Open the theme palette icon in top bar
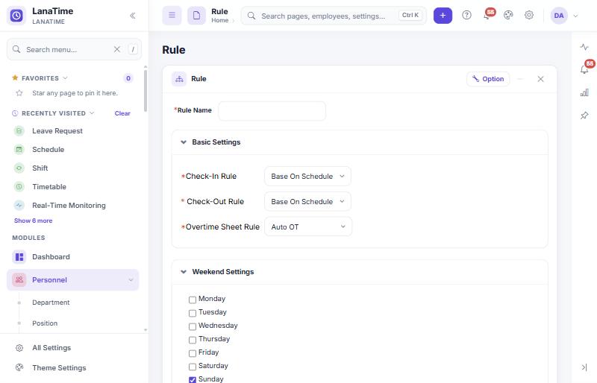The height and width of the screenshot is (383, 597). [508, 15]
